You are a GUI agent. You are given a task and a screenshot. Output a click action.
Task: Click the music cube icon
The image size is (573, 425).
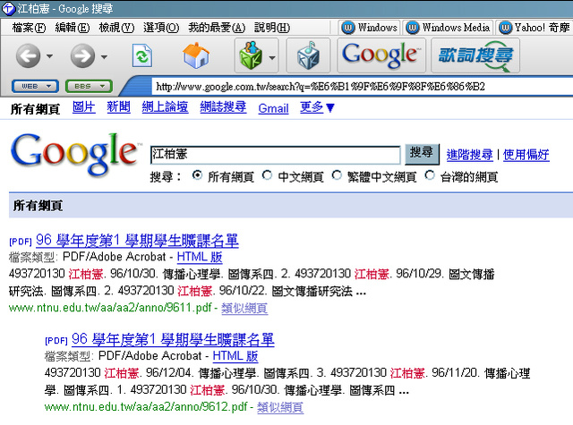(308, 55)
